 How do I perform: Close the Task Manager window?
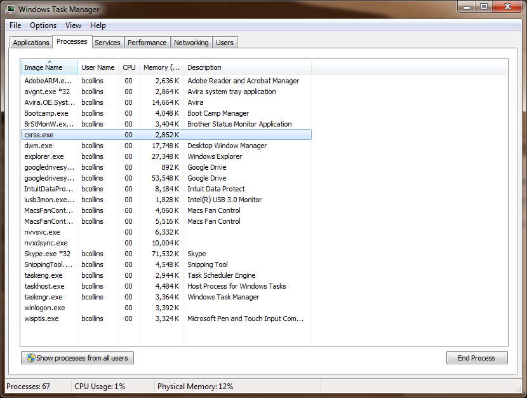point(507,7)
